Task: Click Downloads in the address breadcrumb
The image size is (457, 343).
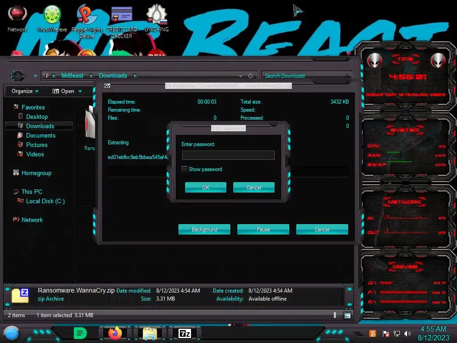Action: pos(113,75)
